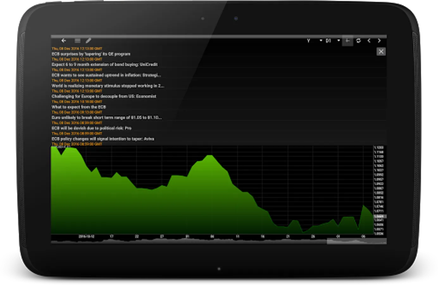The image size is (438, 285).
Task: Select the pencil edit tool
Action: tap(88, 41)
